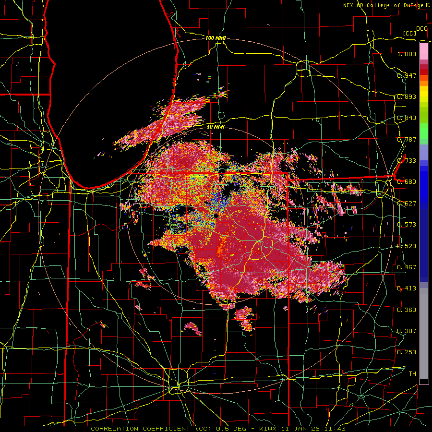Click the black radar site dot at the map center
The width and height of the screenshot is (432, 432).
click(x=216, y=216)
